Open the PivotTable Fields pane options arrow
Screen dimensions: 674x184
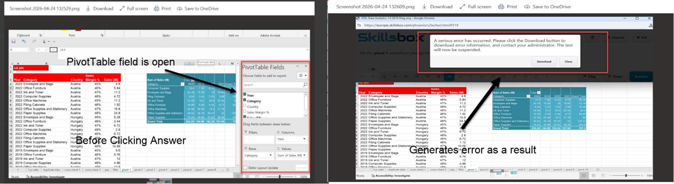pyautogui.click(x=298, y=66)
